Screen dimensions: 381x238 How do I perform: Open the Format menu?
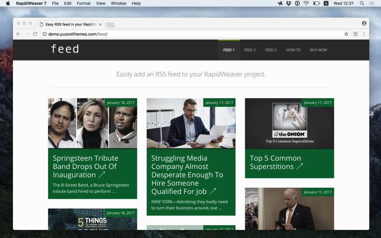pyautogui.click(x=84, y=3)
